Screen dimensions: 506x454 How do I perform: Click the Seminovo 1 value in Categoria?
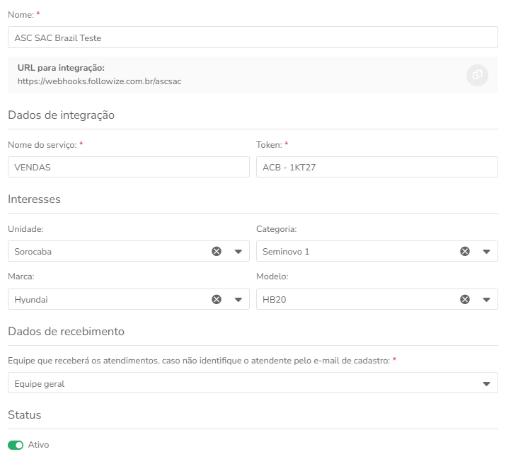(286, 252)
